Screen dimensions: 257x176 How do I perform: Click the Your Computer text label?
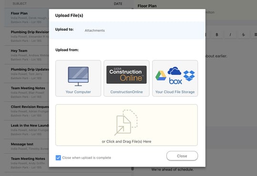coord(78,92)
